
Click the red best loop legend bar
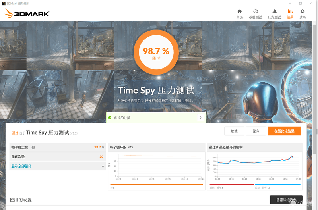click(x=232, y=185)
